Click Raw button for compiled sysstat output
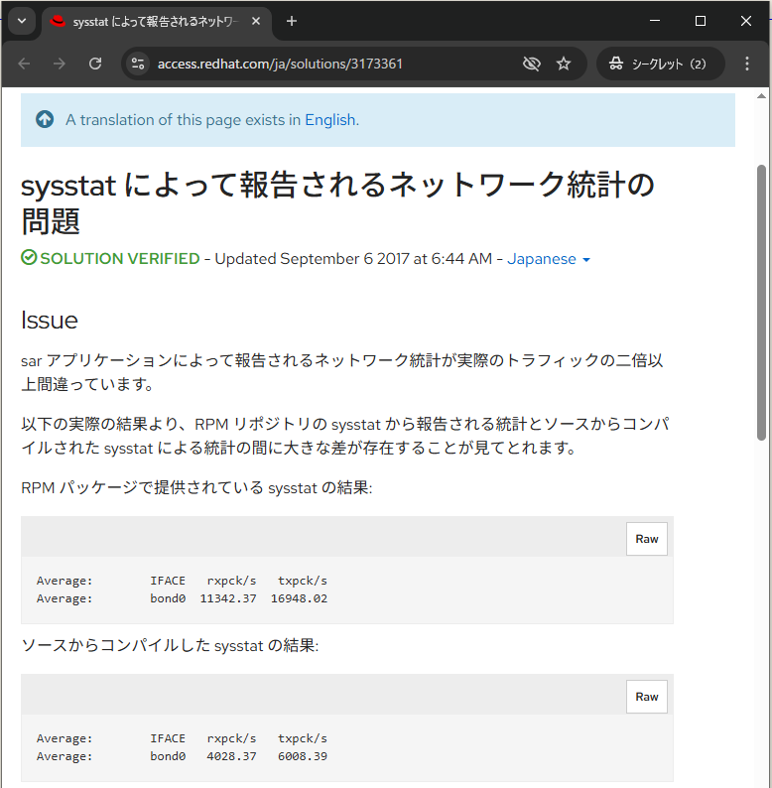Viewport: 772px width, 788px height. click(x=646, y=697)
